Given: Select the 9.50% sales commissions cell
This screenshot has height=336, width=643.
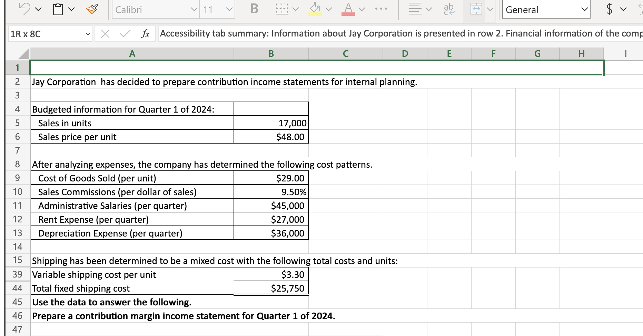Looking at the screenshot, I should pos(271,192).
